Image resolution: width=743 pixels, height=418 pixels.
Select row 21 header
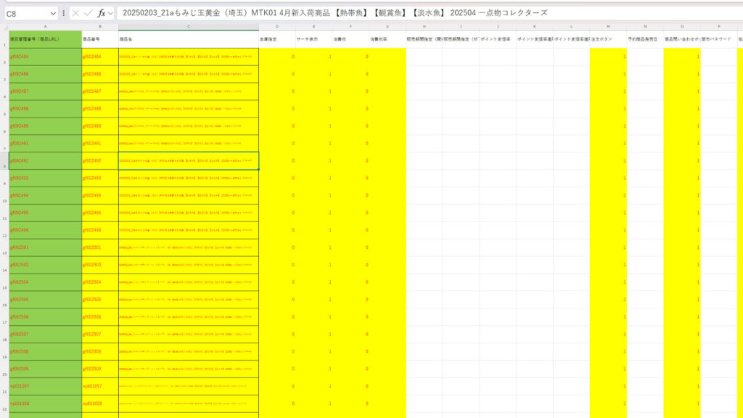(4, 386)
